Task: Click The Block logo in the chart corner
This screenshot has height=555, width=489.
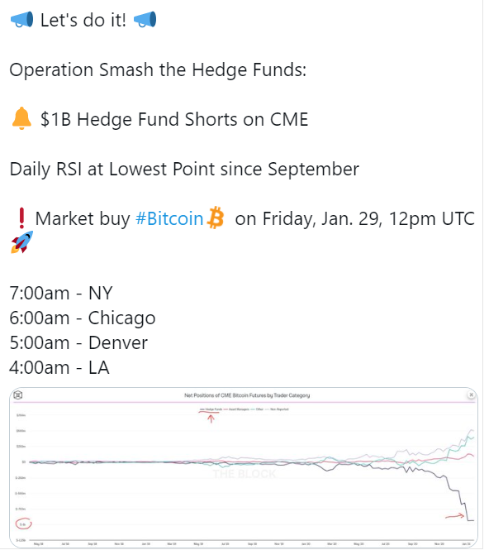Action: tap(18, 395)
